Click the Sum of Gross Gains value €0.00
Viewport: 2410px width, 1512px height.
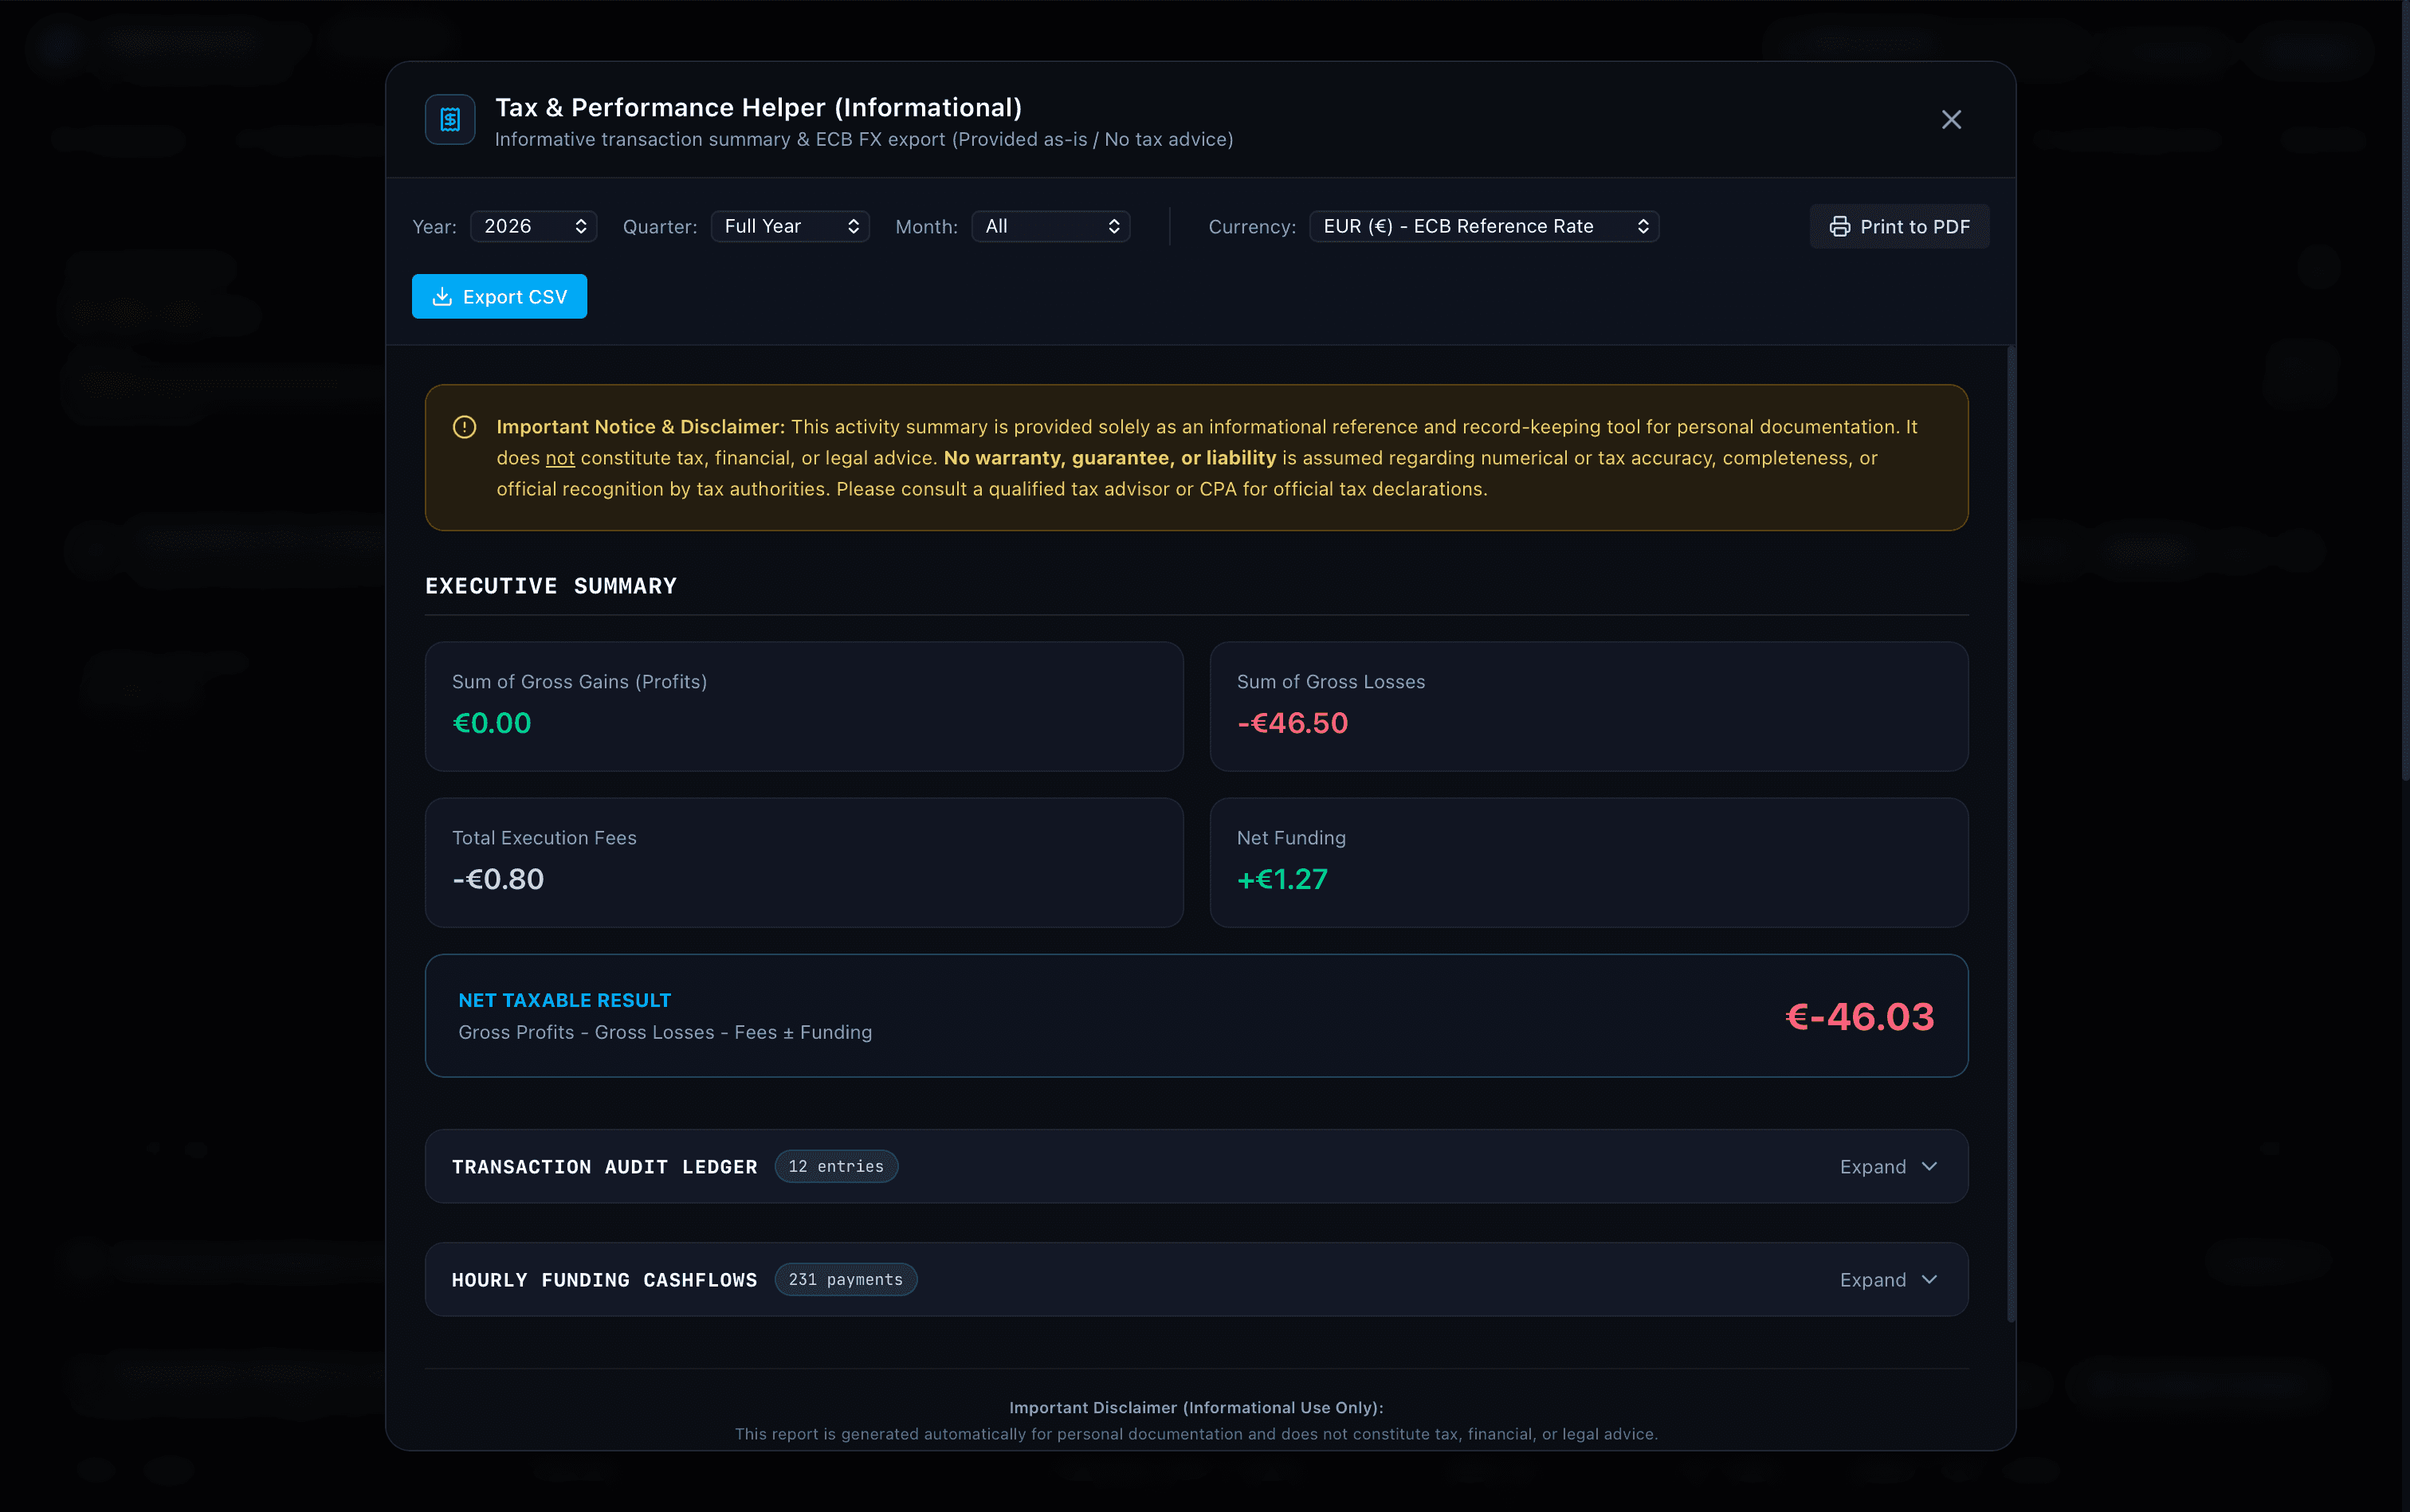tap(491, 723)
